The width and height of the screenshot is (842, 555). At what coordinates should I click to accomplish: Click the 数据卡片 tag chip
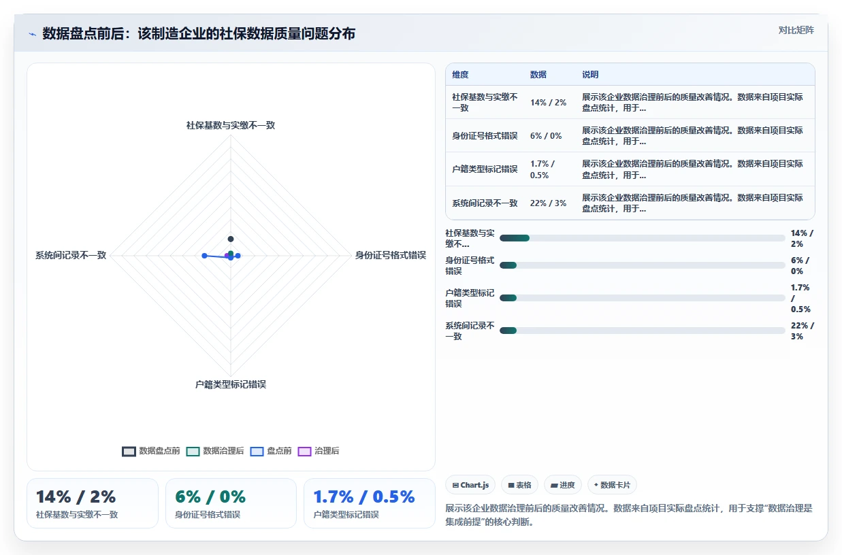click(x=612, y=485)
